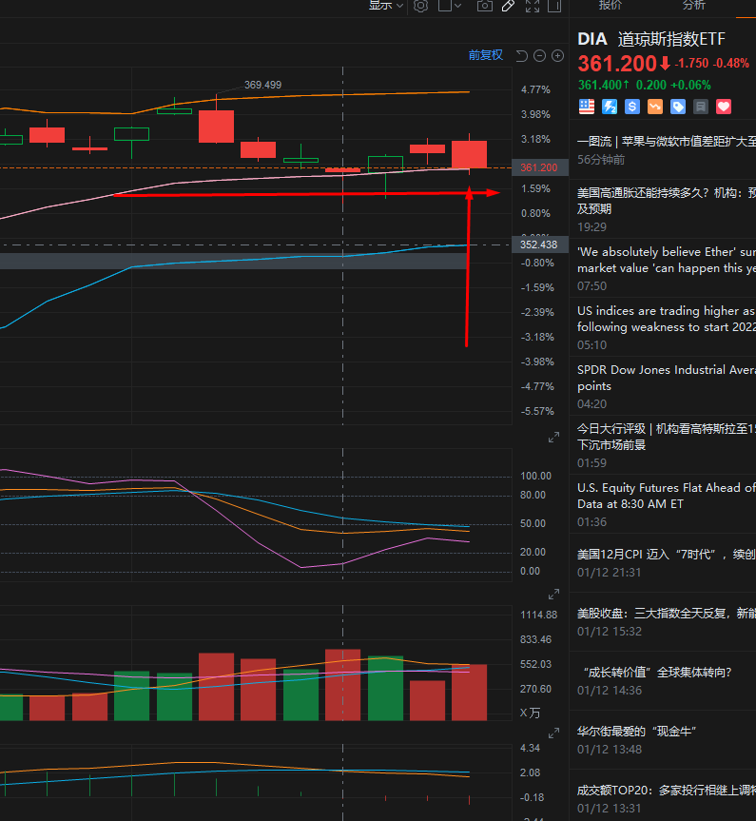The image size is (756, 821).
Task: Zoom in the chart with plus icon
Action: [x=557, y=55]
